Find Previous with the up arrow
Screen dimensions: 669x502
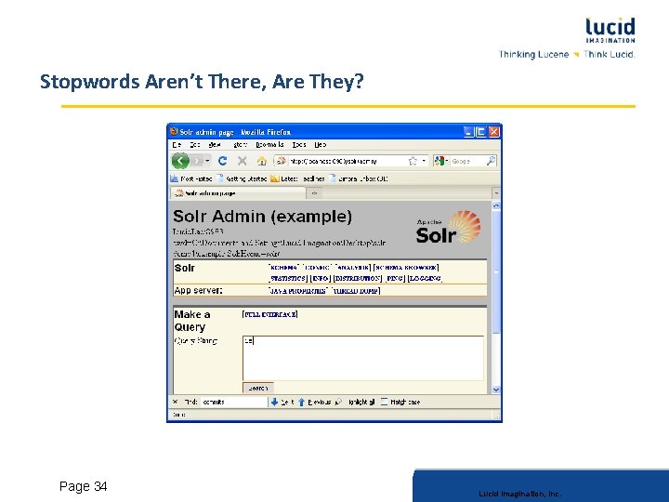pos(314,403)
